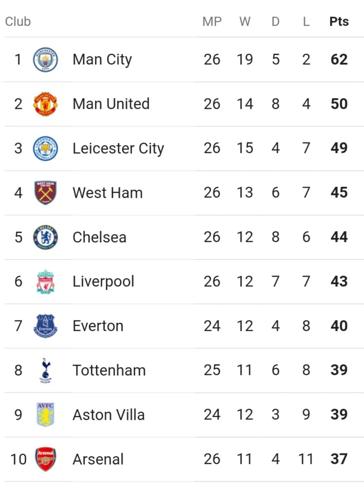The height and width of the screenshot is (484, 364).
Task: Click the Tottenham cockerel crest
Action: pos(46,370)
